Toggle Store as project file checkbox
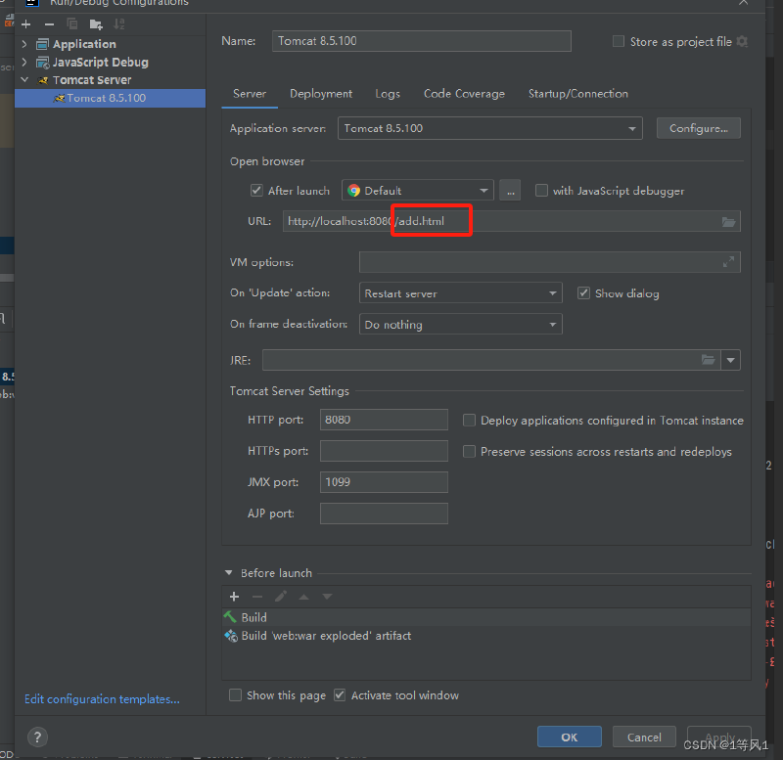 click(619, 41)
